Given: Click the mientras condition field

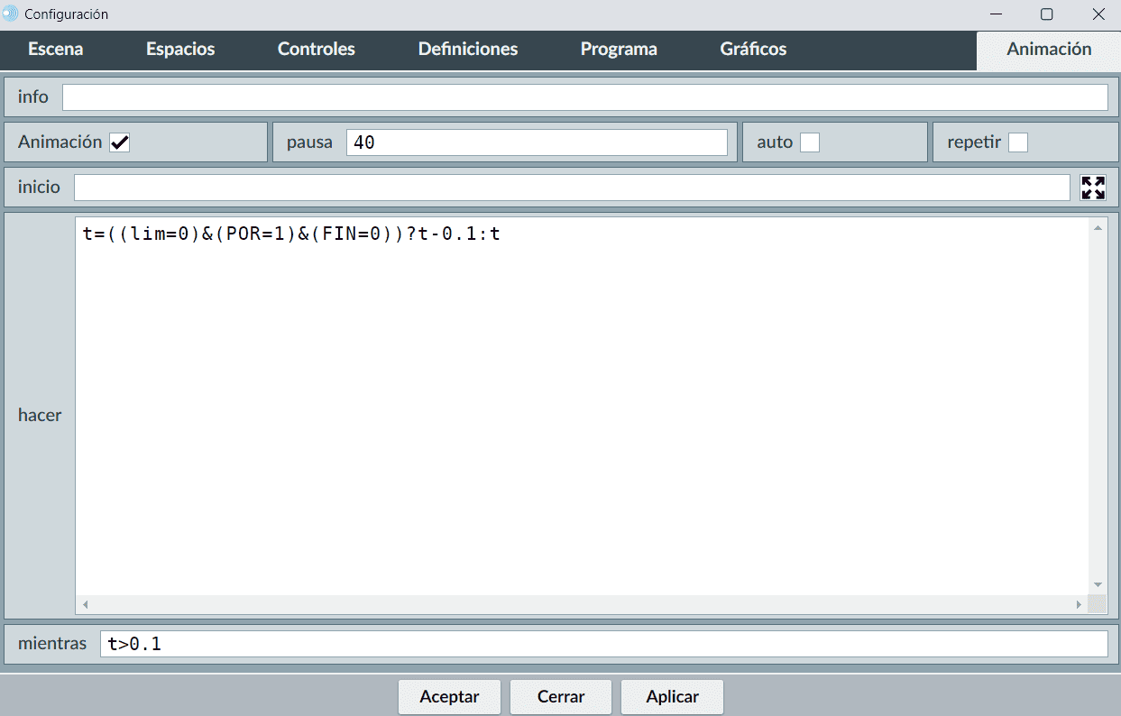Looking at the screenshot, I should click(603, 644).
